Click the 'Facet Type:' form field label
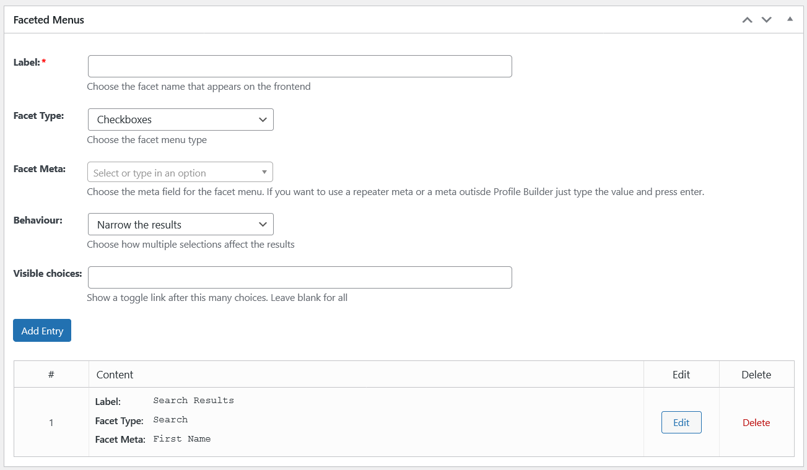 point(38,116)
